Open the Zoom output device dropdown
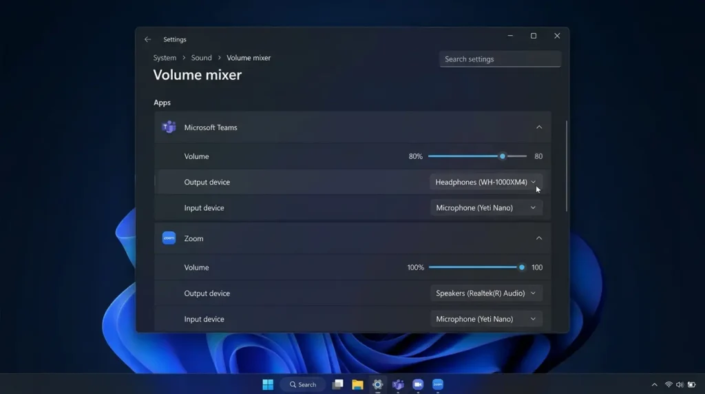The width and height of the screenshot is (705, 394). click(486, 293)
